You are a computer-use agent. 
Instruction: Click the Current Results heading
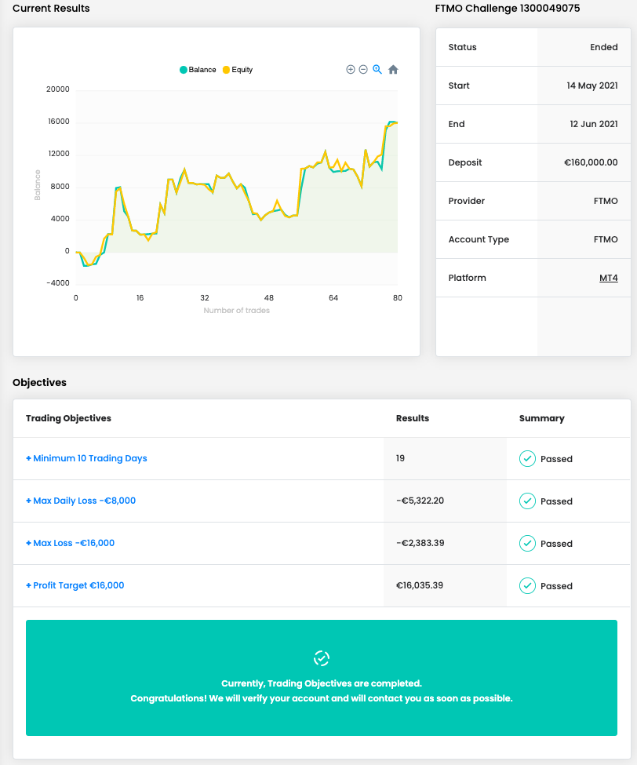[51, 9]
